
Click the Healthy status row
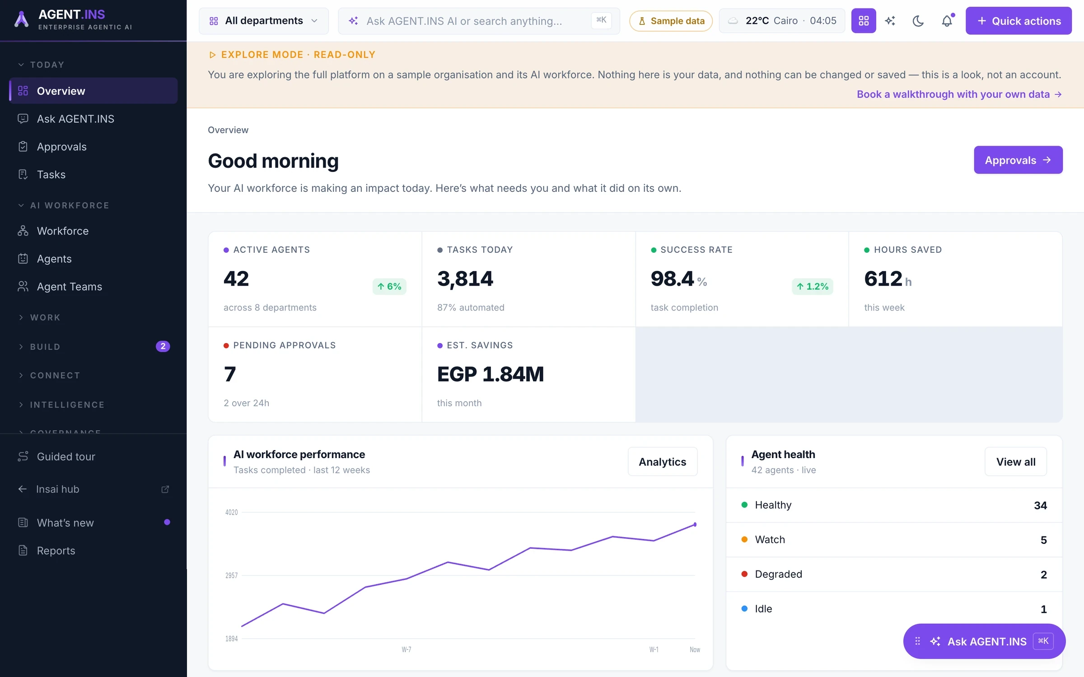pyautogui.click(x=894, y=505)
